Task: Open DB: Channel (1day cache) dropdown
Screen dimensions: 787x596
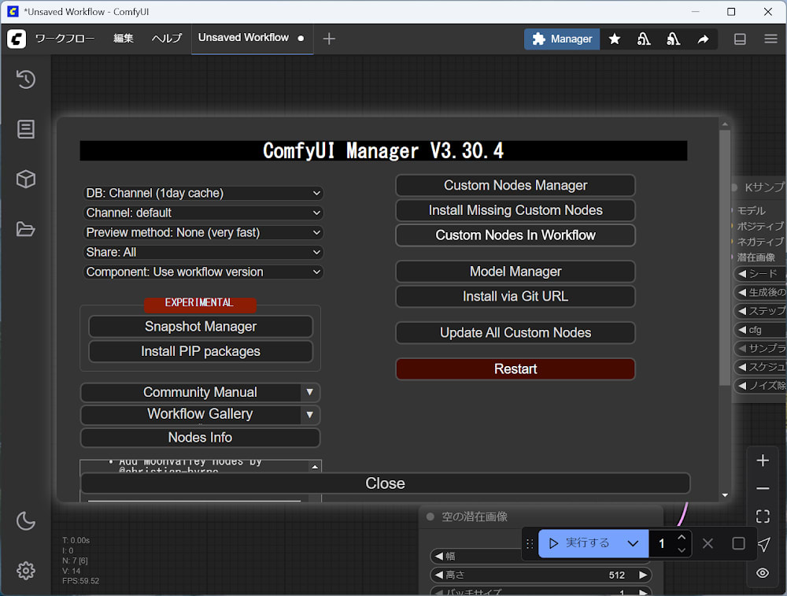Action: click(x=203, y=194)
